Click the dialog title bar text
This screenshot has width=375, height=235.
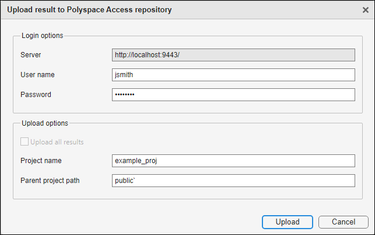[89, 10]
